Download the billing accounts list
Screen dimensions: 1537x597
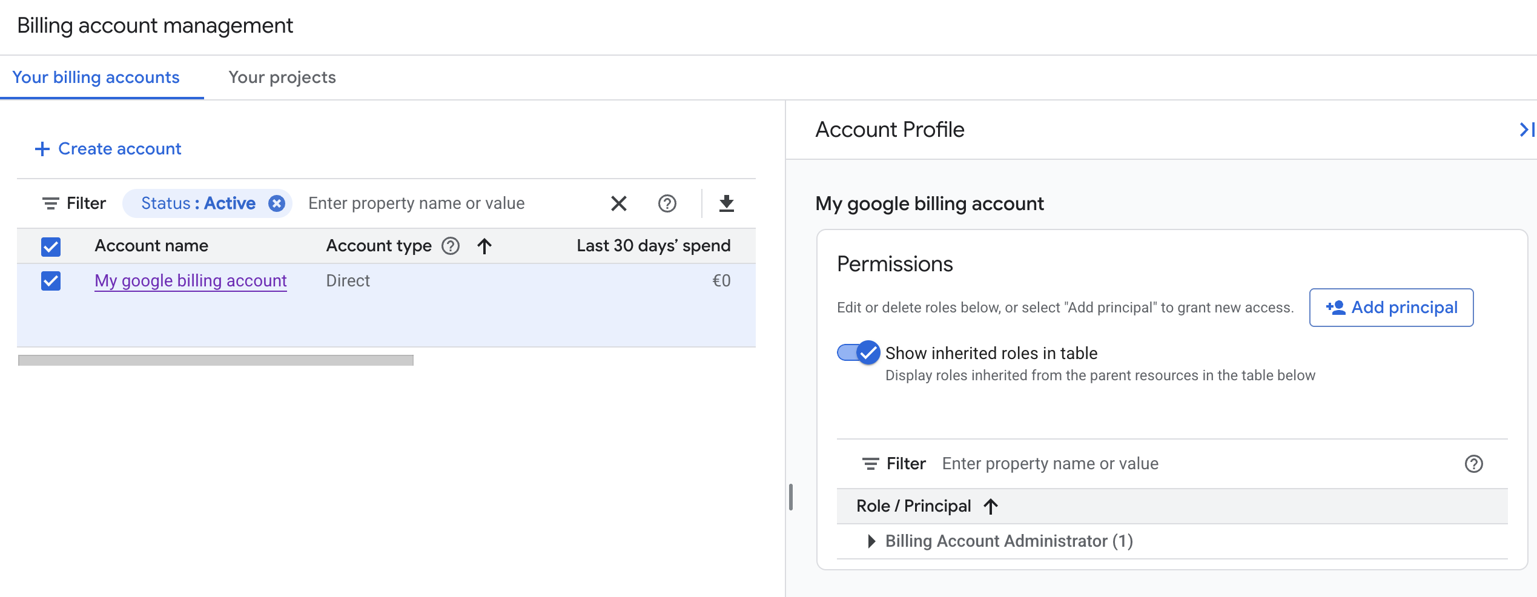tap(726, 203)
